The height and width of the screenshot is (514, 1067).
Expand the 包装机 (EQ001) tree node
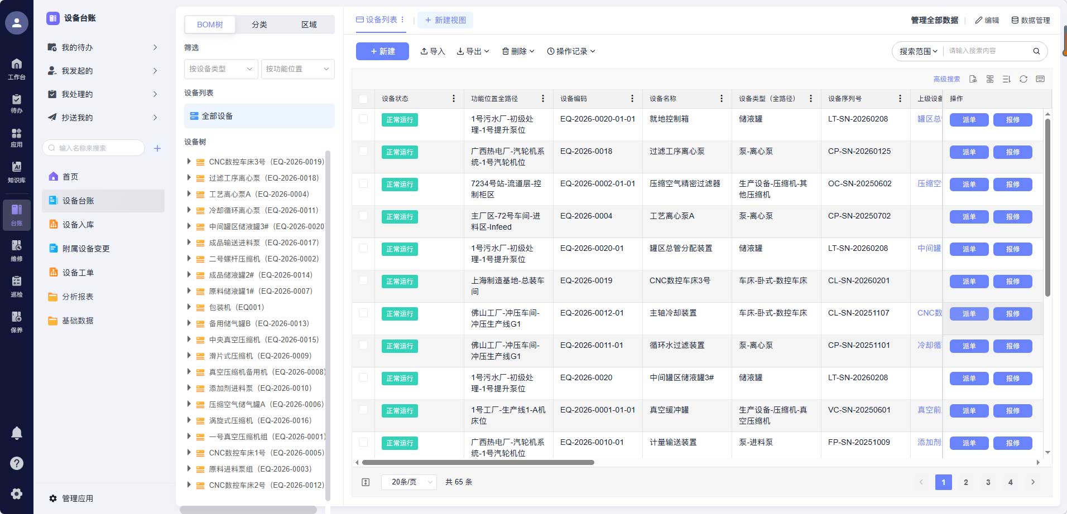pyautogui.click(x=189, y=307)
